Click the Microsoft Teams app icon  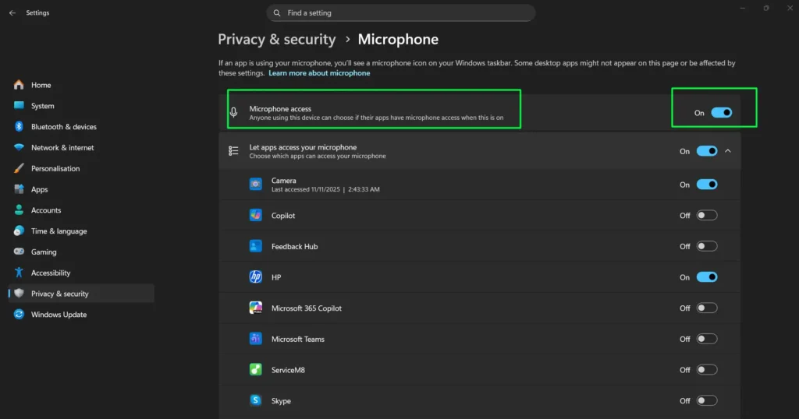coord(256,339)
